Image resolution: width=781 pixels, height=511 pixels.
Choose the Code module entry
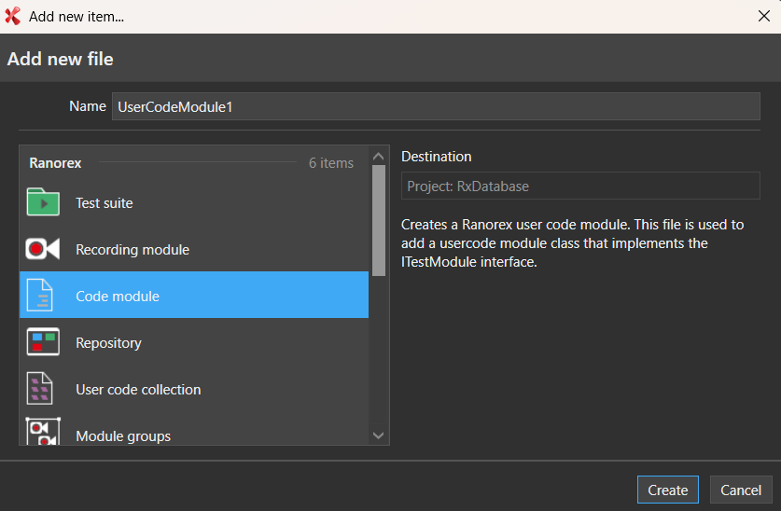point(118,297)
